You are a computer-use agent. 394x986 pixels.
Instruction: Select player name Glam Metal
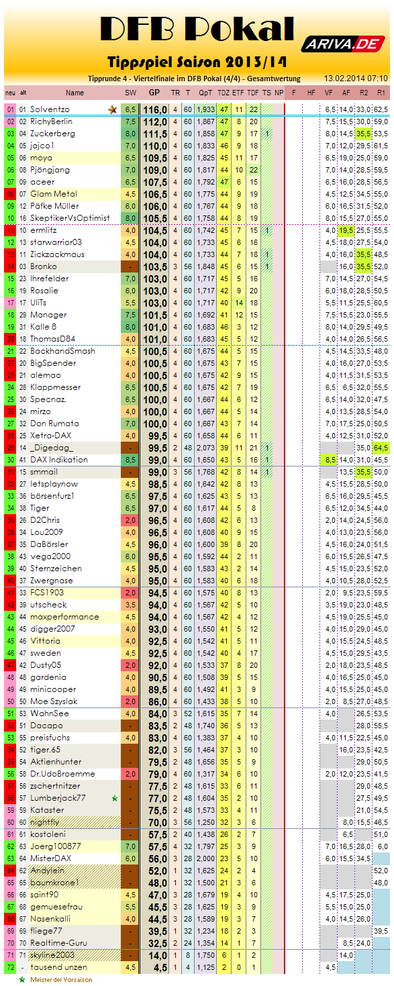pos(53,194)
